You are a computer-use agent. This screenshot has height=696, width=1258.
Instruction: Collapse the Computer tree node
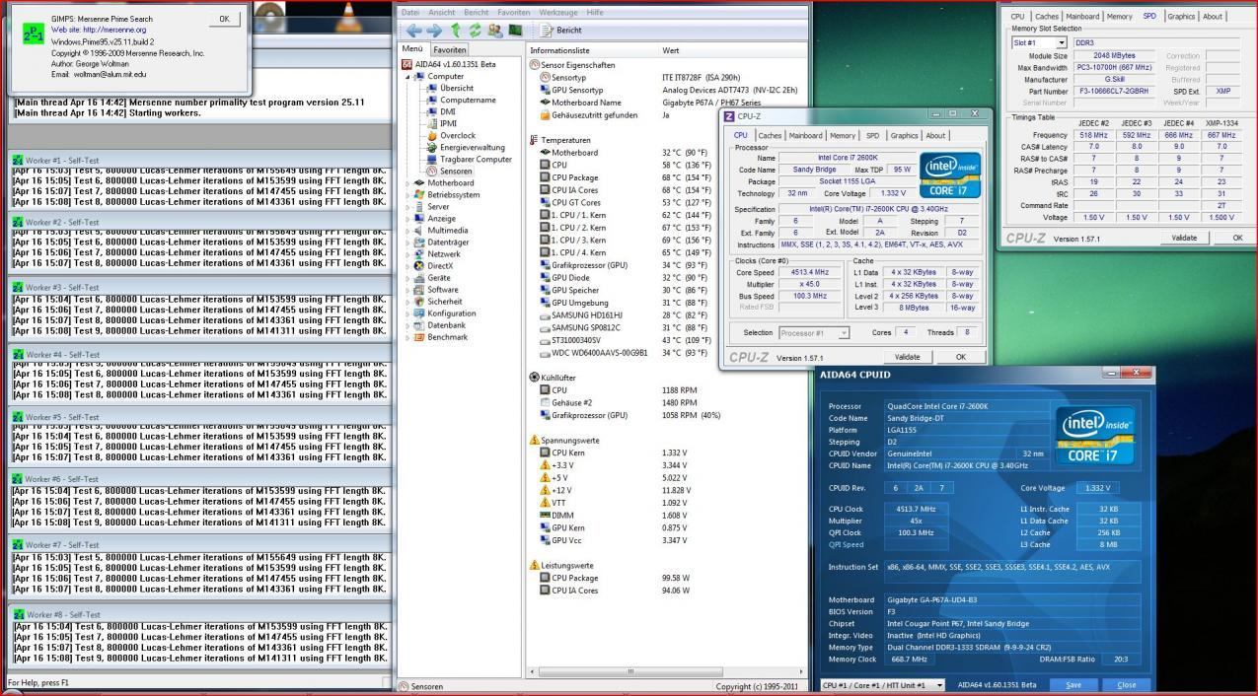pyautogui.click(x=408, y=76)
